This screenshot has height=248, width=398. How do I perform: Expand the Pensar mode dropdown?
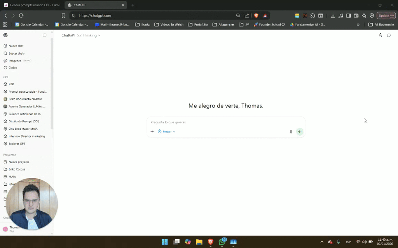[x=166, y=132]
